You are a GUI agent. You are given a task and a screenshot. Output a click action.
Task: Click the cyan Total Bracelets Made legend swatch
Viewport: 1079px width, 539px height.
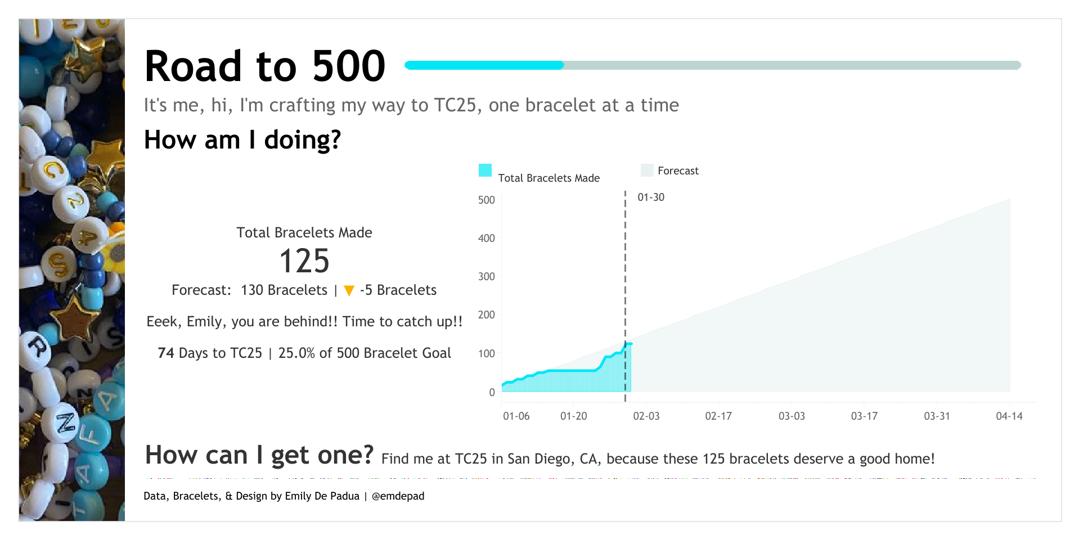pos(485,170)
